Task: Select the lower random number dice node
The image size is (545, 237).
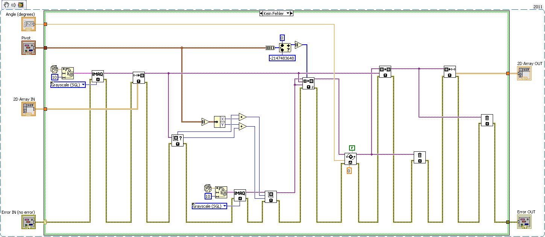Action: click(x=208, y=188)
